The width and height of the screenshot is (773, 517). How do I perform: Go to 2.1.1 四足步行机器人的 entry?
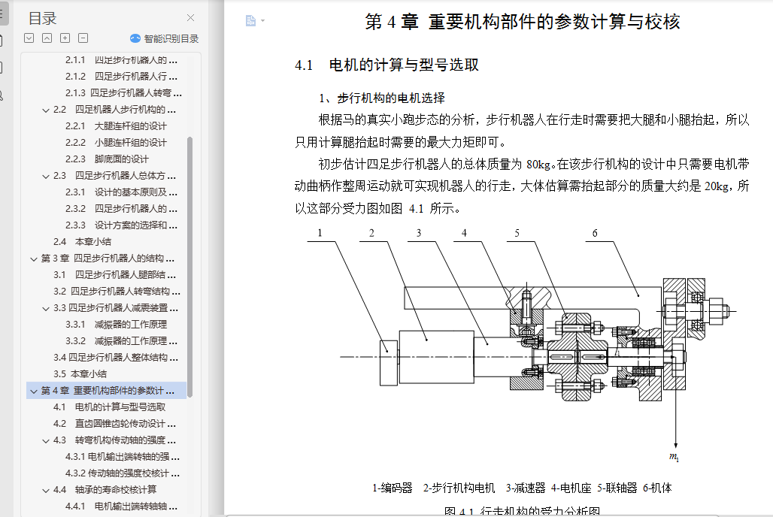click(x=121, y=60)
